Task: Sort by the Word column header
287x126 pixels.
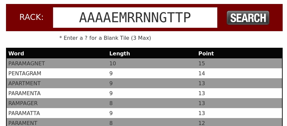Action: pos(16,53)
